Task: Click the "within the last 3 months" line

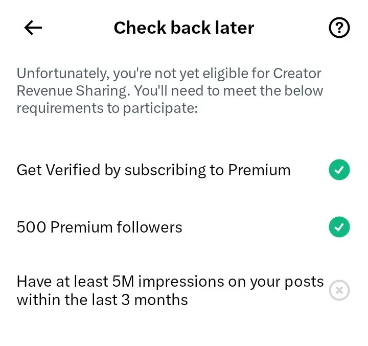Action: (102, 300)
